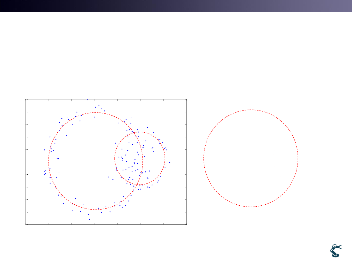Screen dimensions: 352x264
Task: Click empty center of the large plot circle
Action: (85, 161)
